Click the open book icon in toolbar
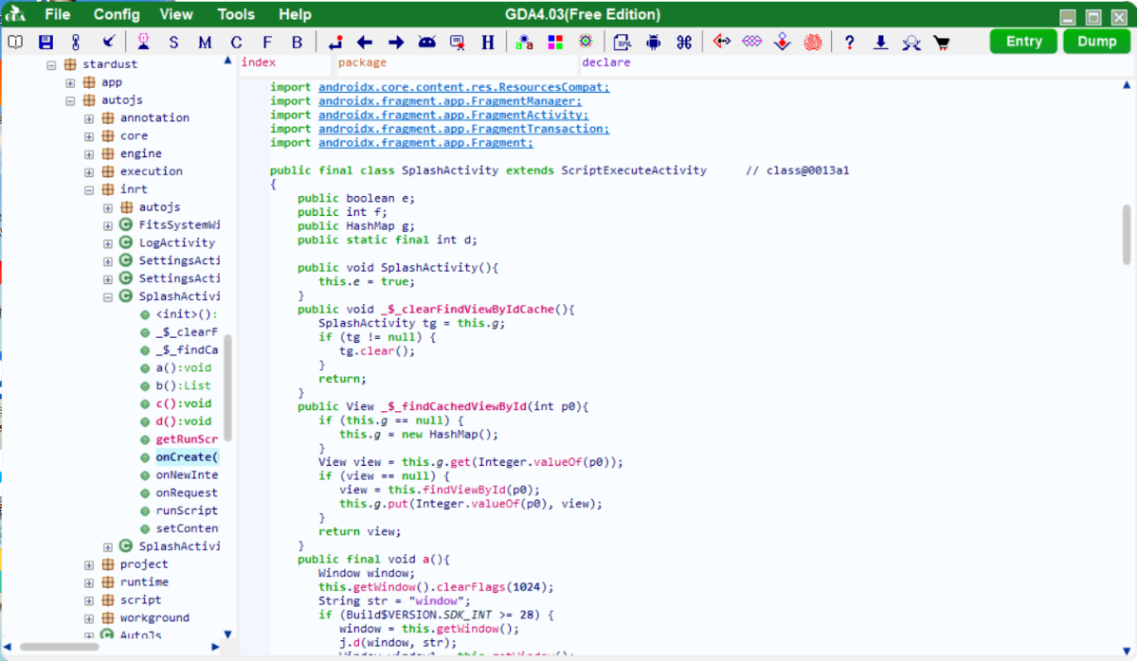The width and height of the screenshot is (1137, 661). 15,42
